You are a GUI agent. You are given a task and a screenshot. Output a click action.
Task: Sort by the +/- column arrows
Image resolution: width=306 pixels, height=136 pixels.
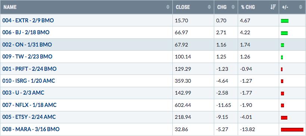click(x=300, y=7)
